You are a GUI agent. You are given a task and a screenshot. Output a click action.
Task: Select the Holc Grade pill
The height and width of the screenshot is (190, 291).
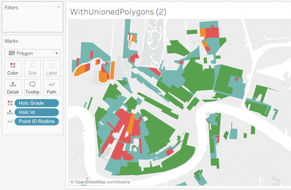36,103
